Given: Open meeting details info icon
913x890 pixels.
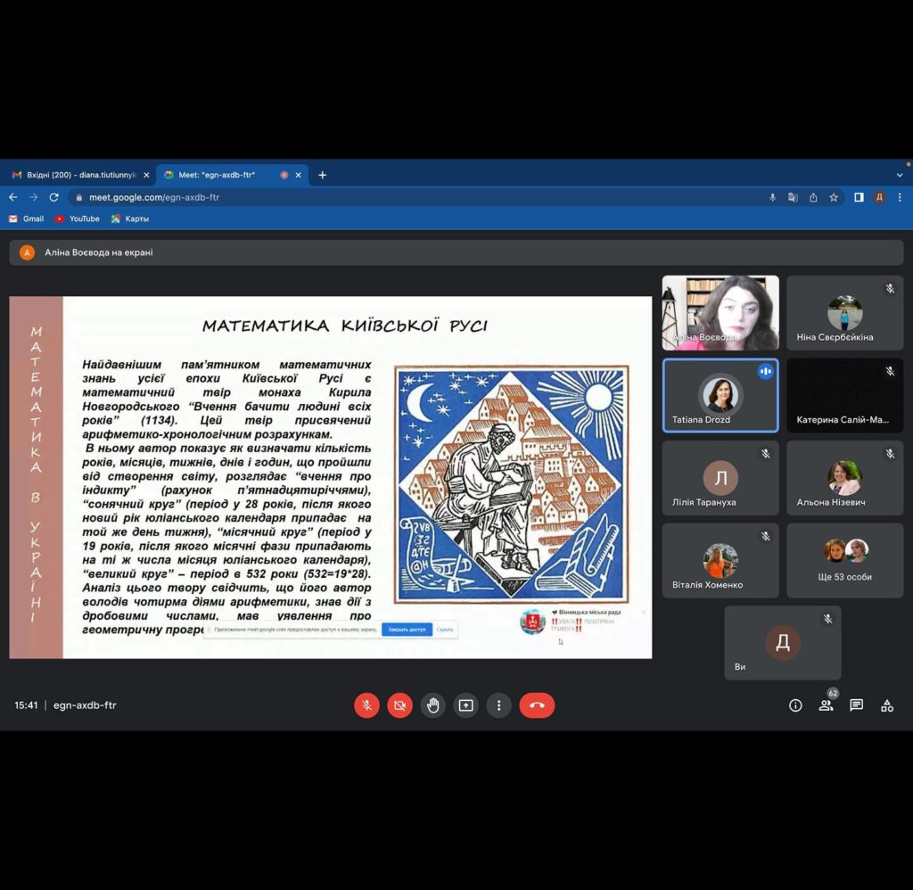Looking at the screenshot, I should click(x=795, y=705).
